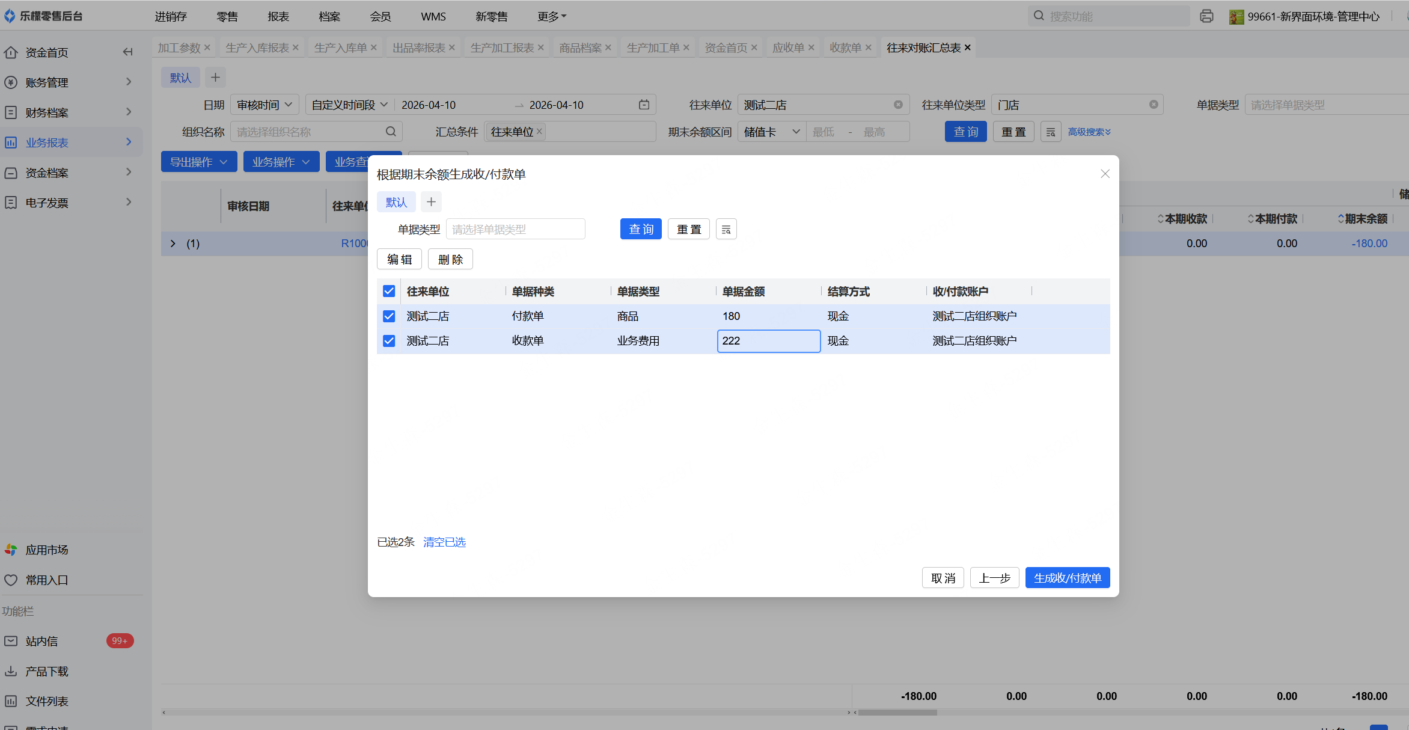This screenshot has width=1409, height=730.
Task: Open the 报表 menu in top navigation
Action: [x=278, y=16]
